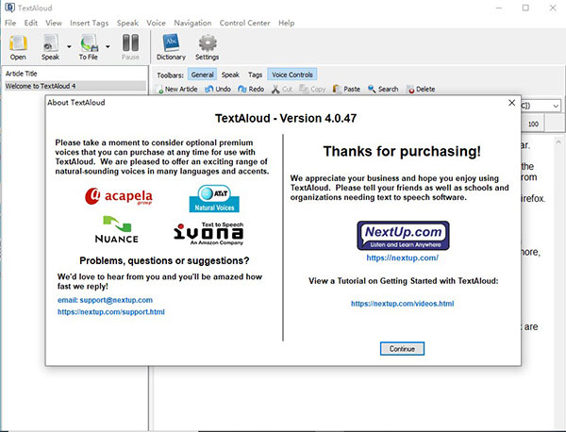Click the 100 value field
566x432 pixels.
click(533, 125)
